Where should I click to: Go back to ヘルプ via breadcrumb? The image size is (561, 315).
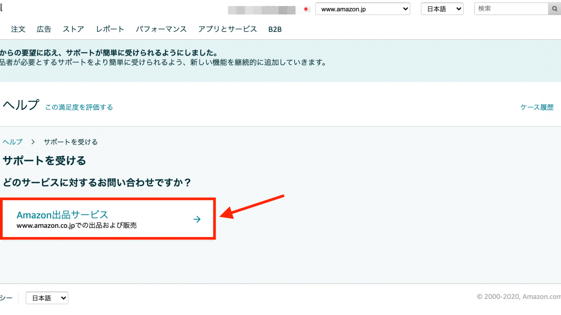pyautogui.click(x=12, y=142)
